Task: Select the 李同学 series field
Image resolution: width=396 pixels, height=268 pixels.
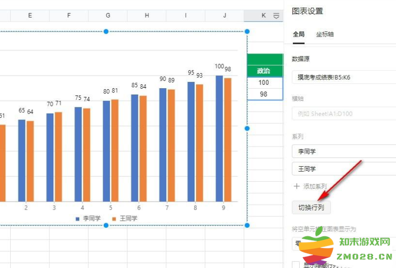Action: click(x=343, y=152)
